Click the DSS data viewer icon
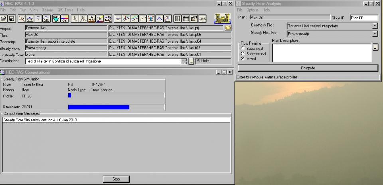The image size is (383, 185). point(202,18)
